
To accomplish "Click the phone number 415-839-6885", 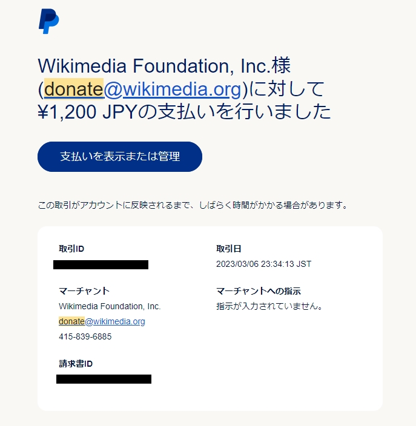I will pos(85,336).
